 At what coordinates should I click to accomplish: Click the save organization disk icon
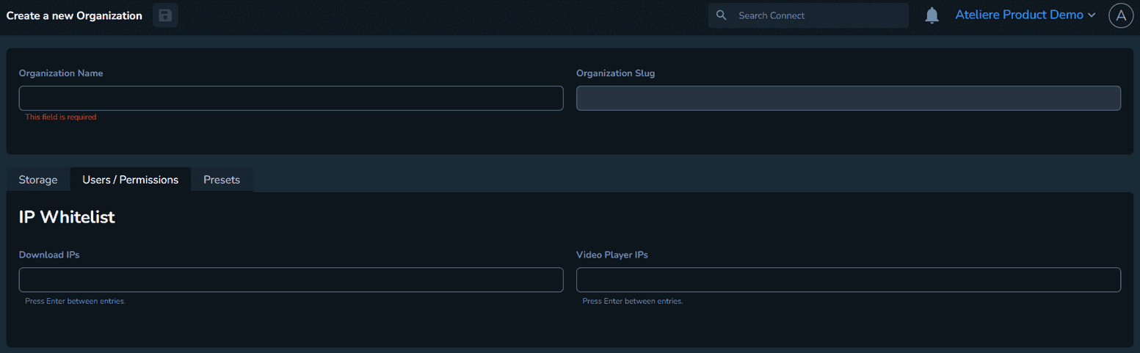(x=165, y=15)
